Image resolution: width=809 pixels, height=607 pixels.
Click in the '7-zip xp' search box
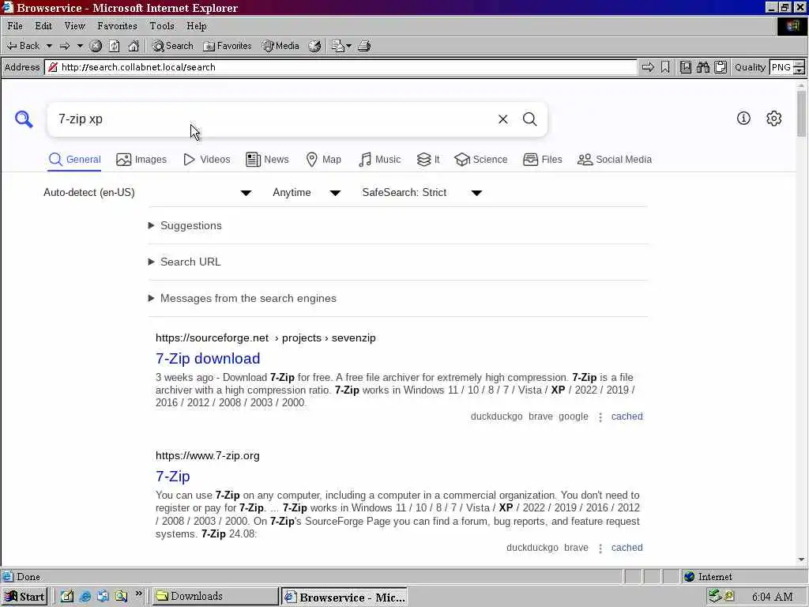tap(271, 119)
